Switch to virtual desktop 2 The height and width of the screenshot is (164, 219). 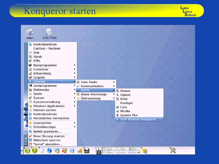tap(99, 152)
